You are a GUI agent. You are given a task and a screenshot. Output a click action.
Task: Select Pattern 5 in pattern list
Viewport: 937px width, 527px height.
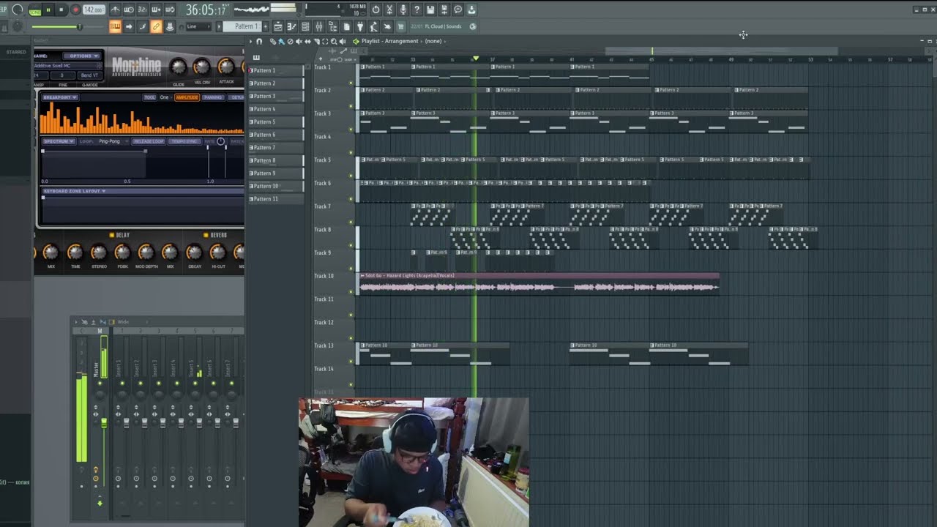[275, 122]
